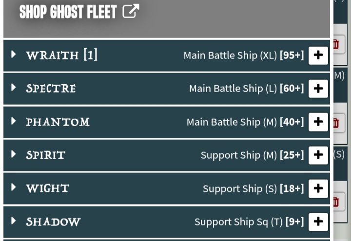Select the Spectre ship name
The width and height of the screenshot is (351, 241).
(x=51, y=89)
